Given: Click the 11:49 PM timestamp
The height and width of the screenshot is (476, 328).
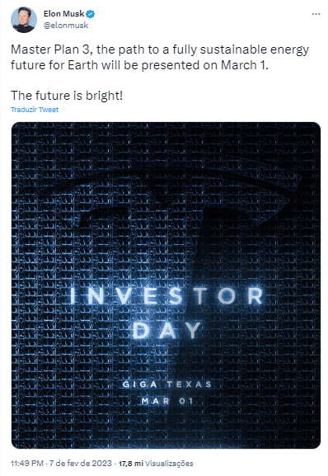Looking at the screenshot, I should click(x=27, y=464).
